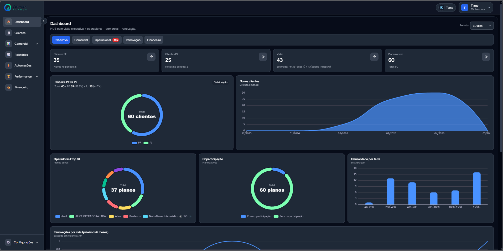
Task: Click the Financeiro money bag icon
Action: (x=9, y=87)
